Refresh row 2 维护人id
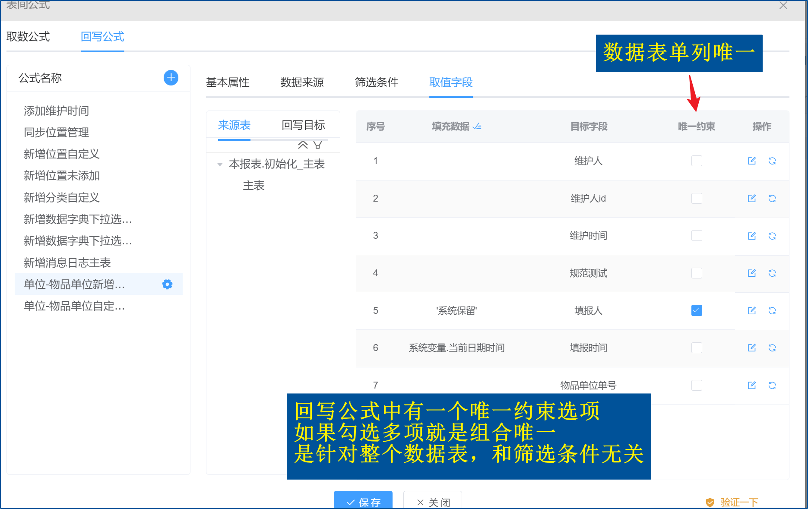Screen dimensions: 808x509 point(772,198)
